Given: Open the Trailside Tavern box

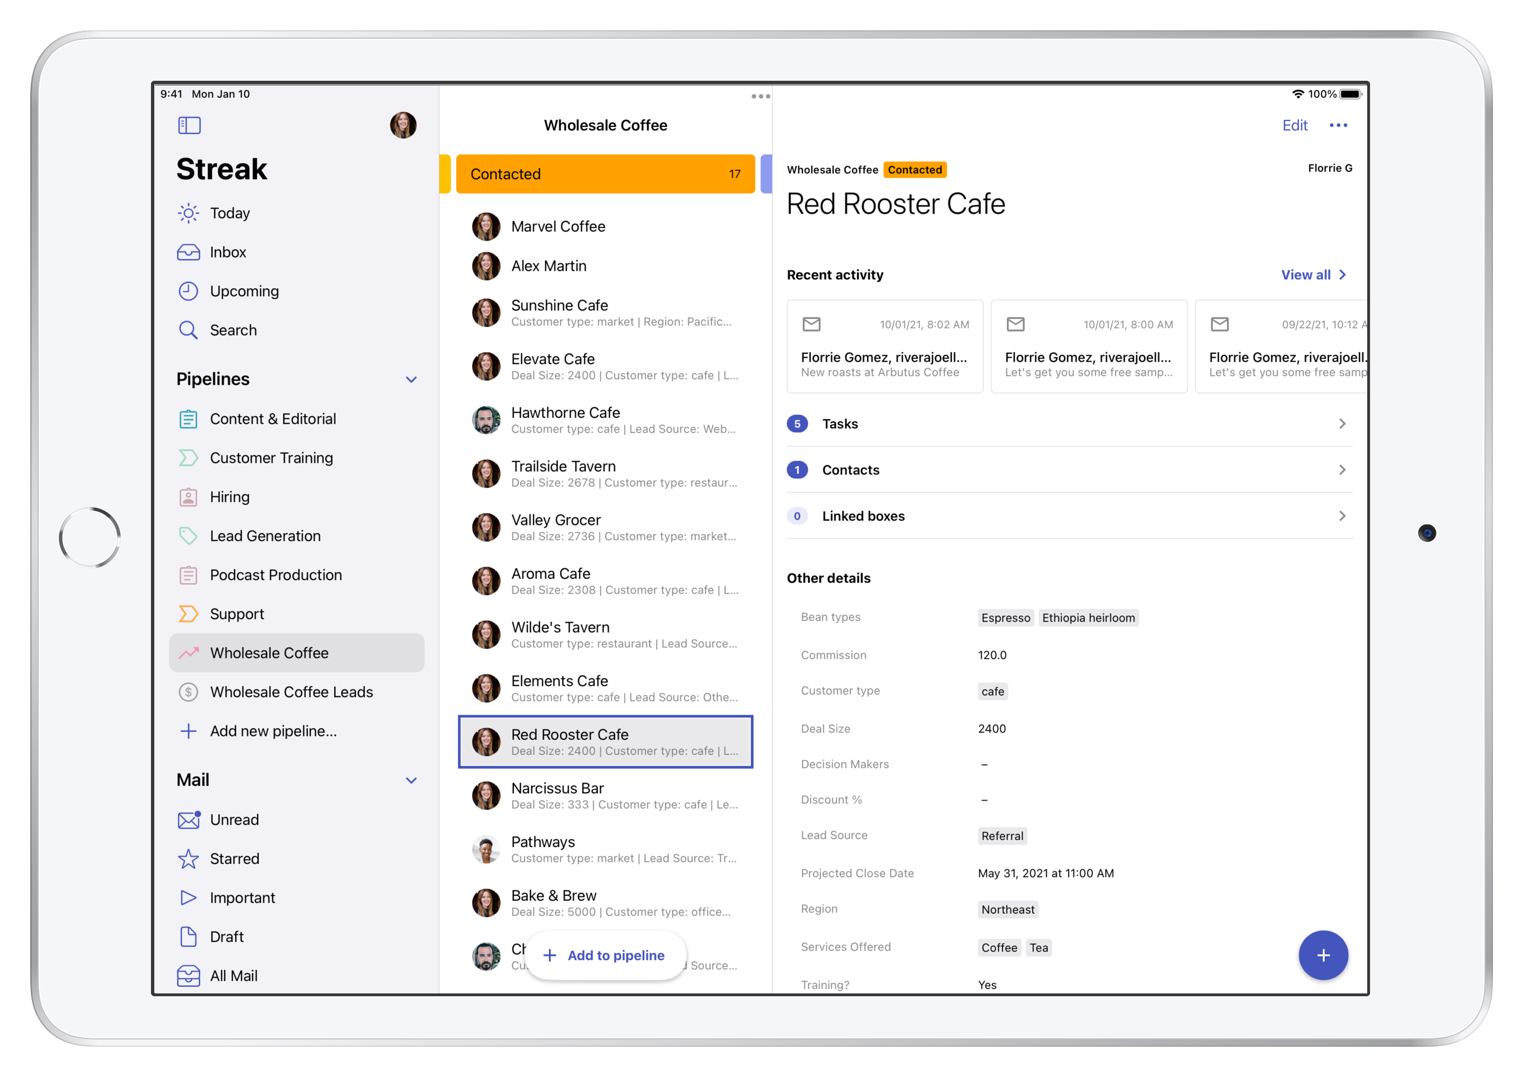Looking at the screenshot, I should (605, 474).
